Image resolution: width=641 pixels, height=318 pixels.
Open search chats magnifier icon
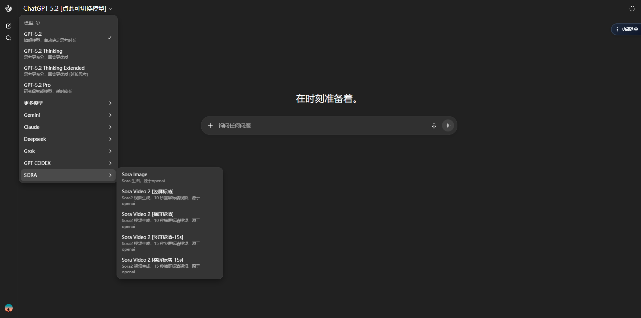[9, 38]
